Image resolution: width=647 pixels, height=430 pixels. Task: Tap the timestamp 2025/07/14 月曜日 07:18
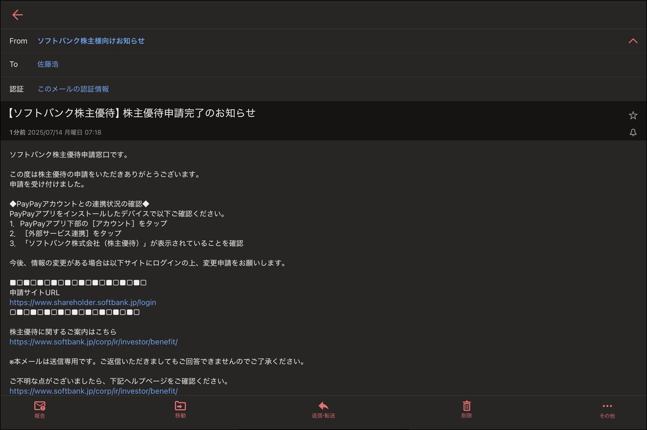point(64,132)
